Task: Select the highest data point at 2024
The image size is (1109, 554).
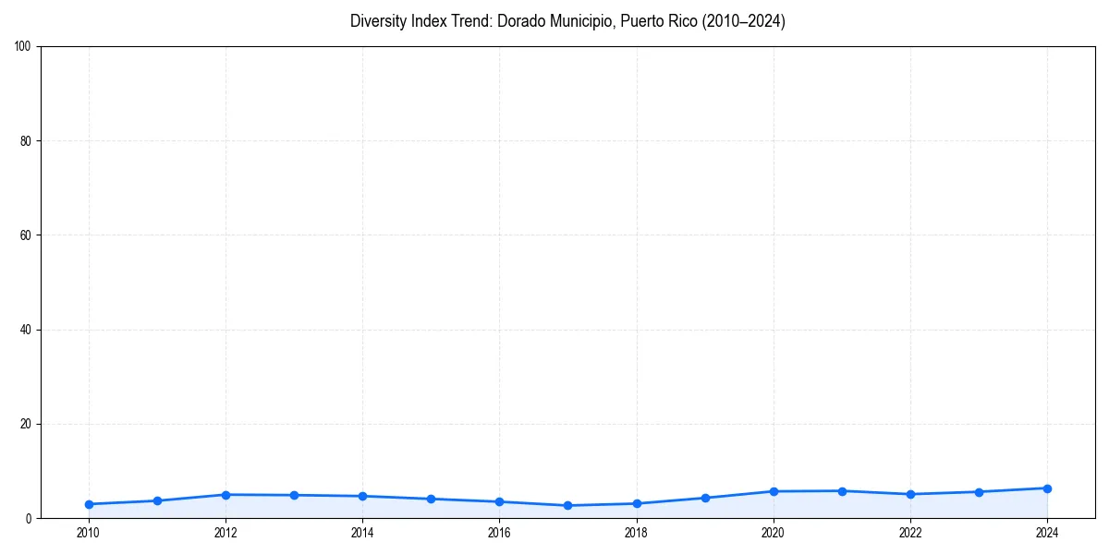Action: (x=1046, y=487)
